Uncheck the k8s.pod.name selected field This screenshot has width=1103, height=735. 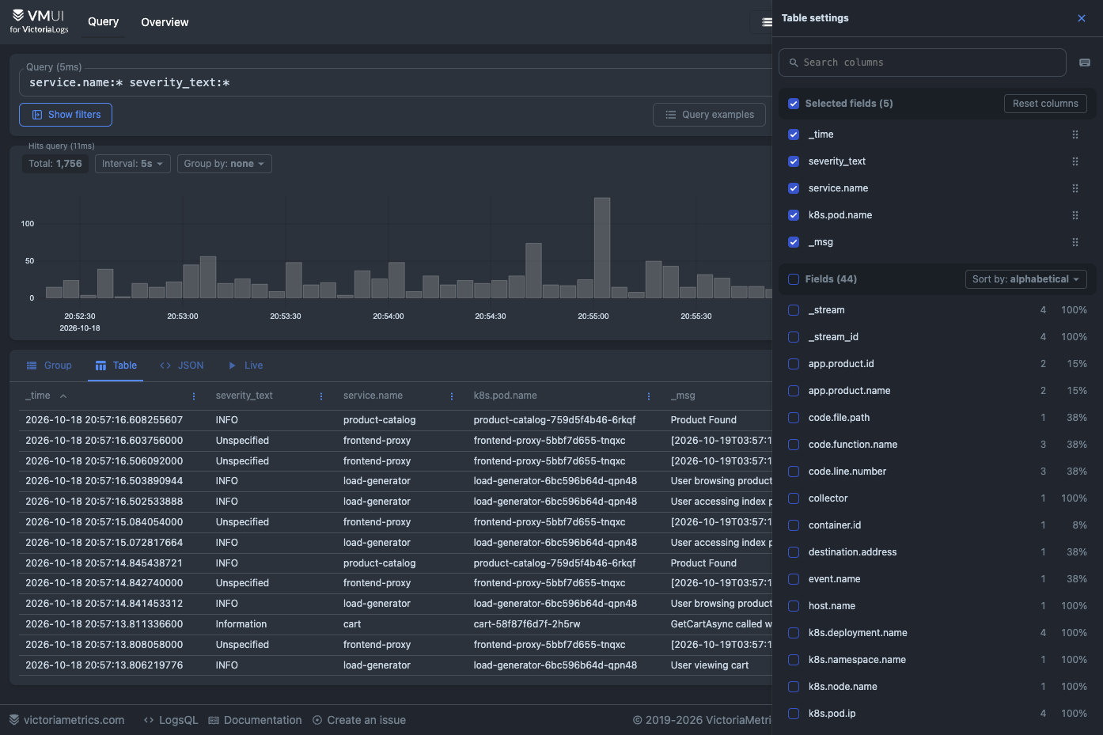point(794,215)
